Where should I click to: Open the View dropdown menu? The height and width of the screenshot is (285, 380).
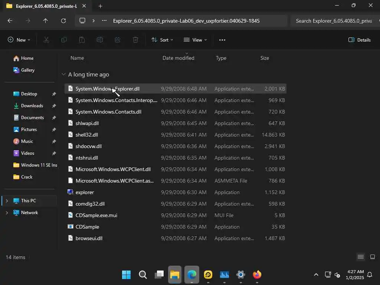[x=195, y=40]
